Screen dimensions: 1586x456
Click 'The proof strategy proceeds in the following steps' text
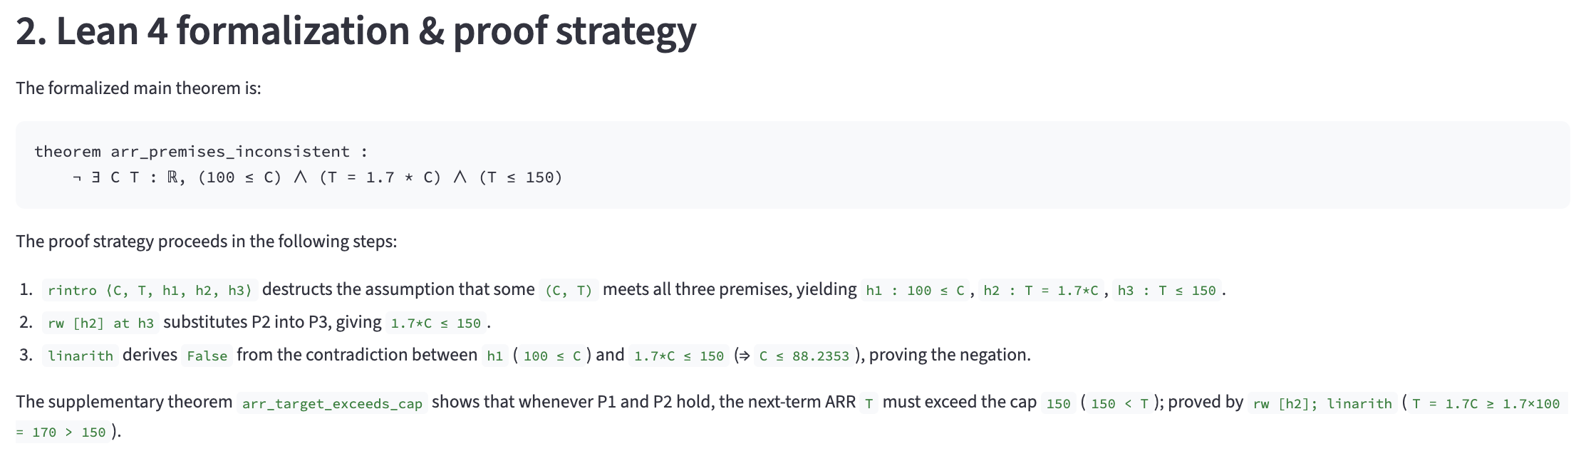pyautogui.click(x=206, y=242)
